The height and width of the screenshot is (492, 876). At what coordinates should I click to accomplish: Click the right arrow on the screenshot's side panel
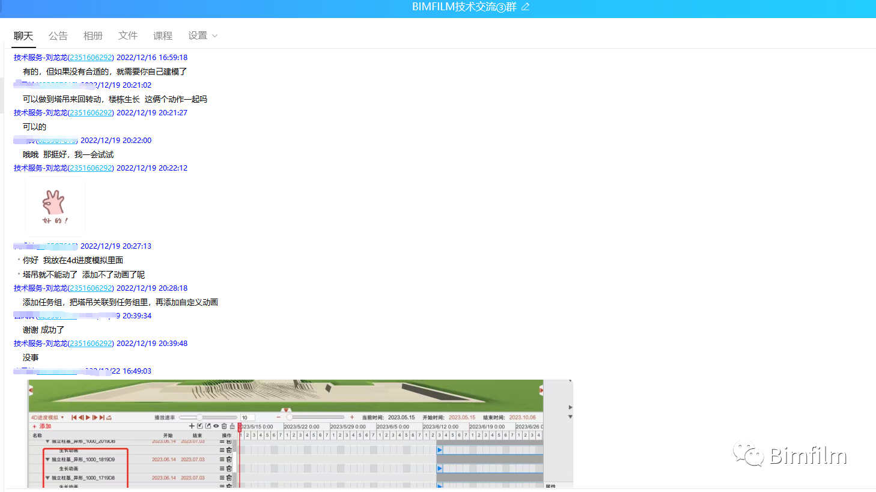570,407
